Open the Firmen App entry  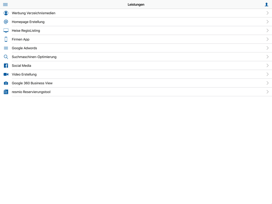[136, 39]
